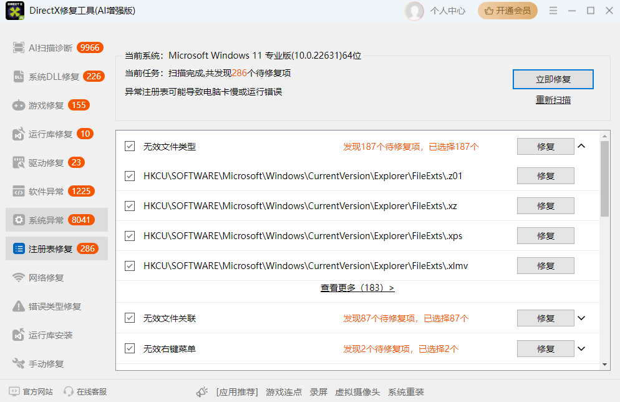Uncheck the 无效右键菜单 repair item

tap(129, 348)
